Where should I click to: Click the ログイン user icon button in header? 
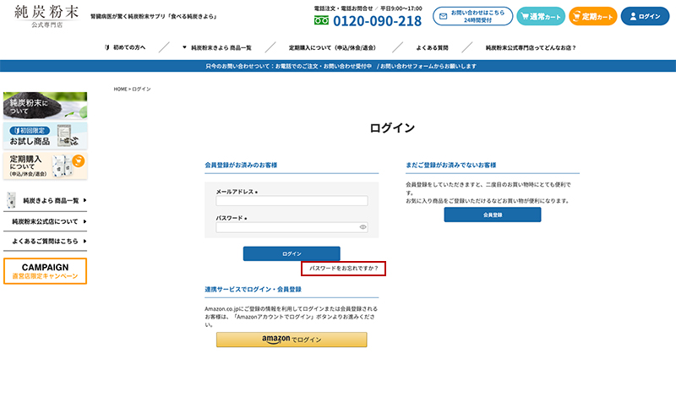[645, 16]
